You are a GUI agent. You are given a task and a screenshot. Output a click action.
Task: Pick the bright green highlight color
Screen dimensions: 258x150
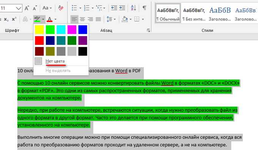[50, 30]
